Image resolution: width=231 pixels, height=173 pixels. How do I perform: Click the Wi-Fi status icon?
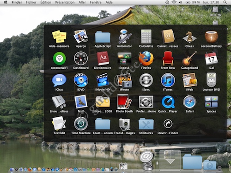point(174,2)
